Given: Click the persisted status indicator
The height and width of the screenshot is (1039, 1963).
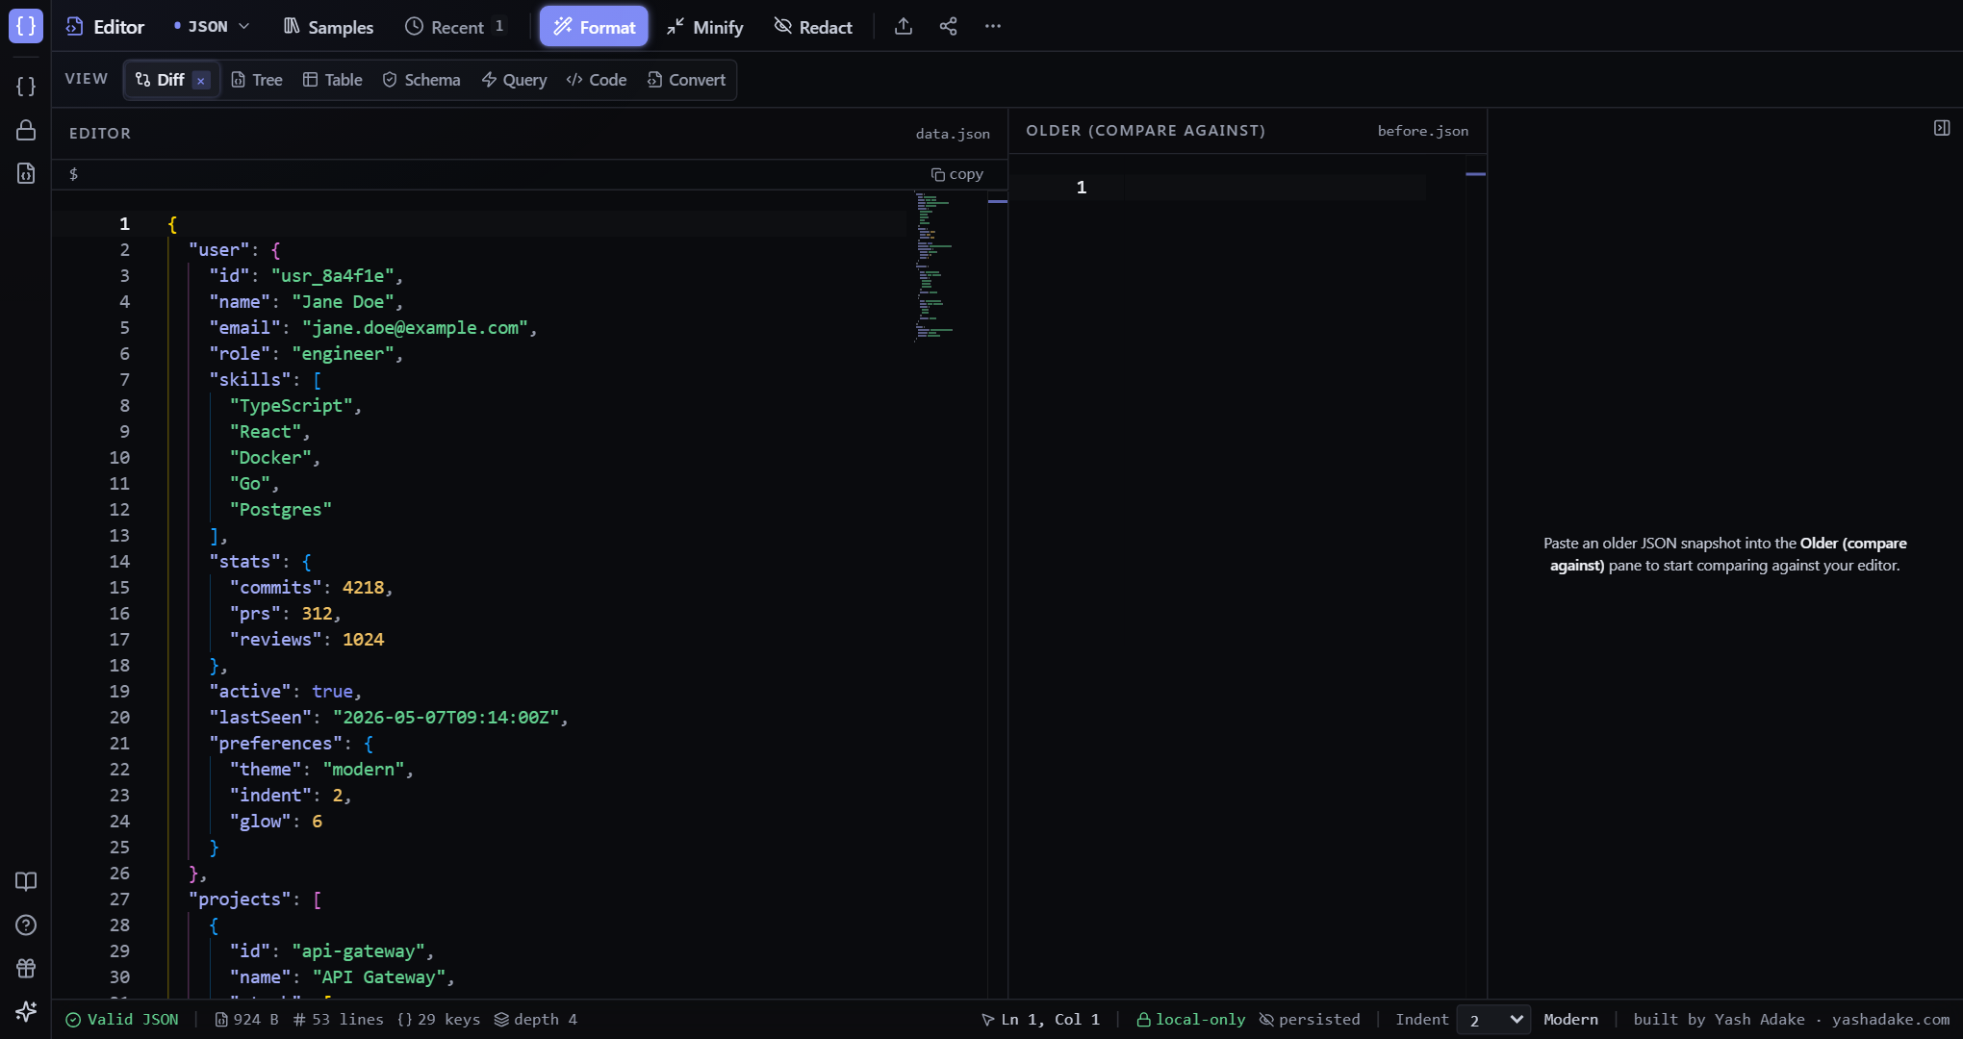Looking at the screenshot, I should pos(1310,1020).
